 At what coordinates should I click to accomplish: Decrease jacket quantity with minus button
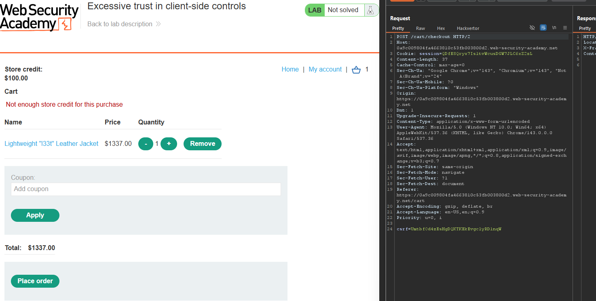(x=146, y=144)
